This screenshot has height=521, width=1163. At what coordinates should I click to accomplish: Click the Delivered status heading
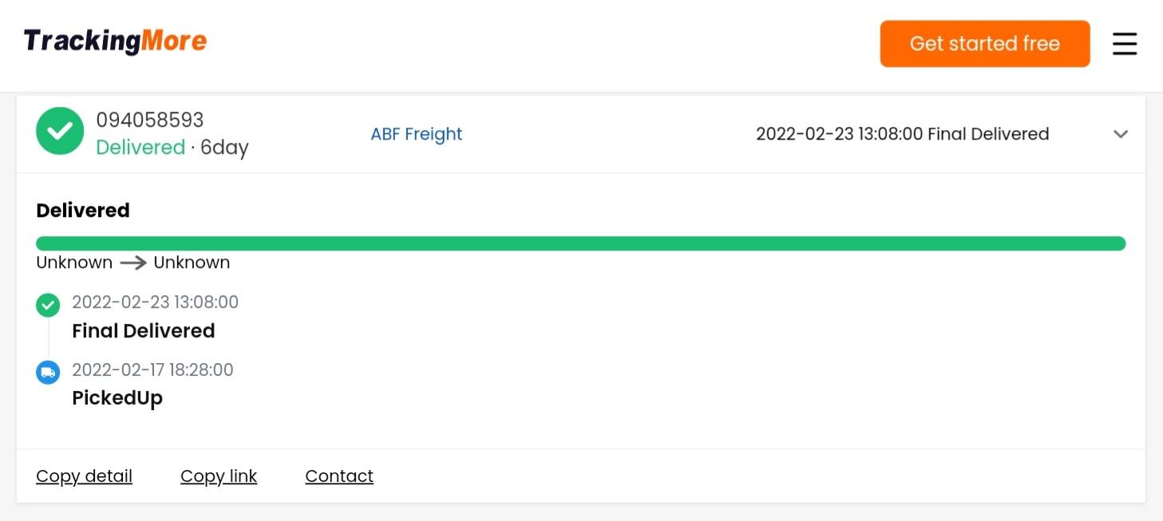point(83,211)
